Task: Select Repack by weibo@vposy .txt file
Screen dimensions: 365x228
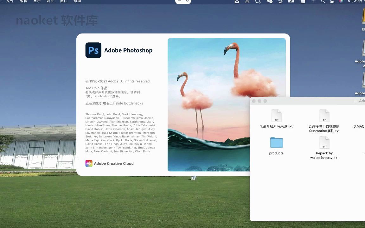Action: click(x=324, y=148)
